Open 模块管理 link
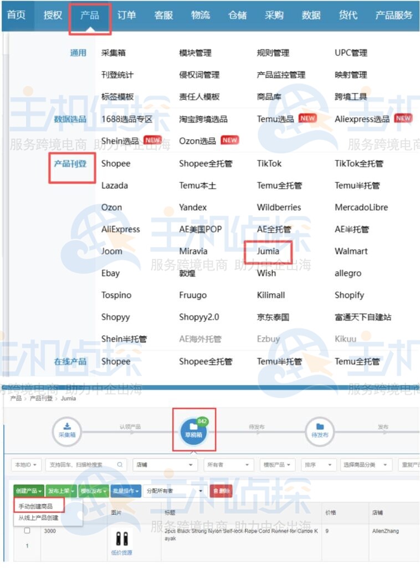The height and width of the screenshot is (568, 420). [x=196, y=53]
